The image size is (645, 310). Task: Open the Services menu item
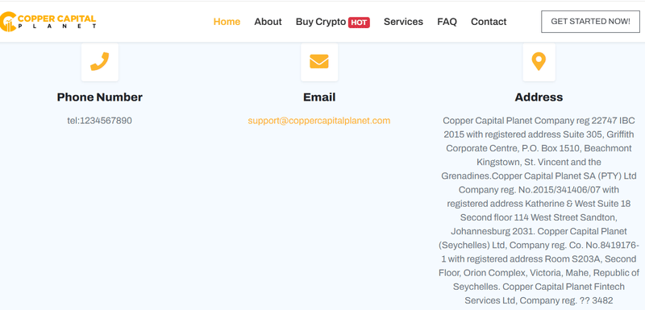coord(403,22)
